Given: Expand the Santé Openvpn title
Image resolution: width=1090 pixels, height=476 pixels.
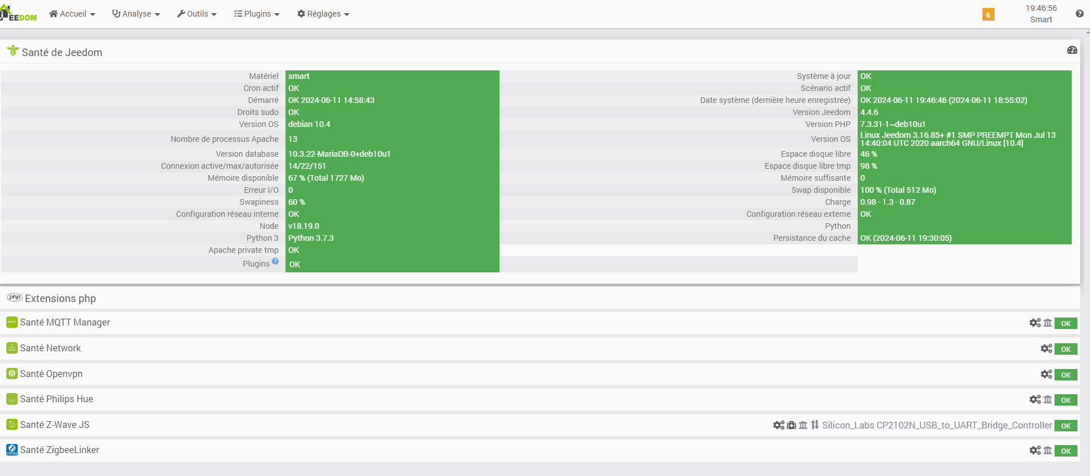Looking at the screenshot, I should pos(51,374).
